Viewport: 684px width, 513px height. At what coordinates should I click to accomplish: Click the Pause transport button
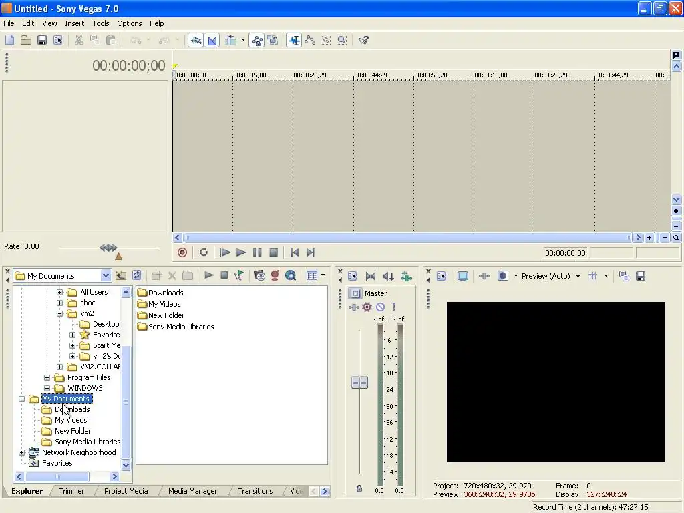tap(257, 252)
